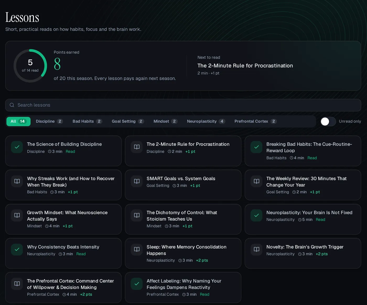Viewport: 367px width, 305px height.
Task: Enable the Unread only switch
Action: coord(328,122)
